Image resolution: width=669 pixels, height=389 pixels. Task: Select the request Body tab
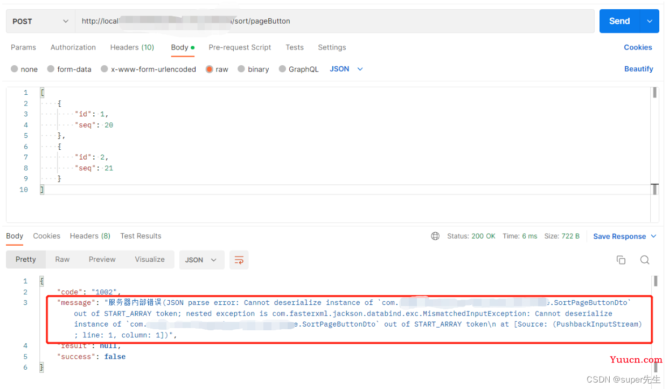[x=183, y=47]
